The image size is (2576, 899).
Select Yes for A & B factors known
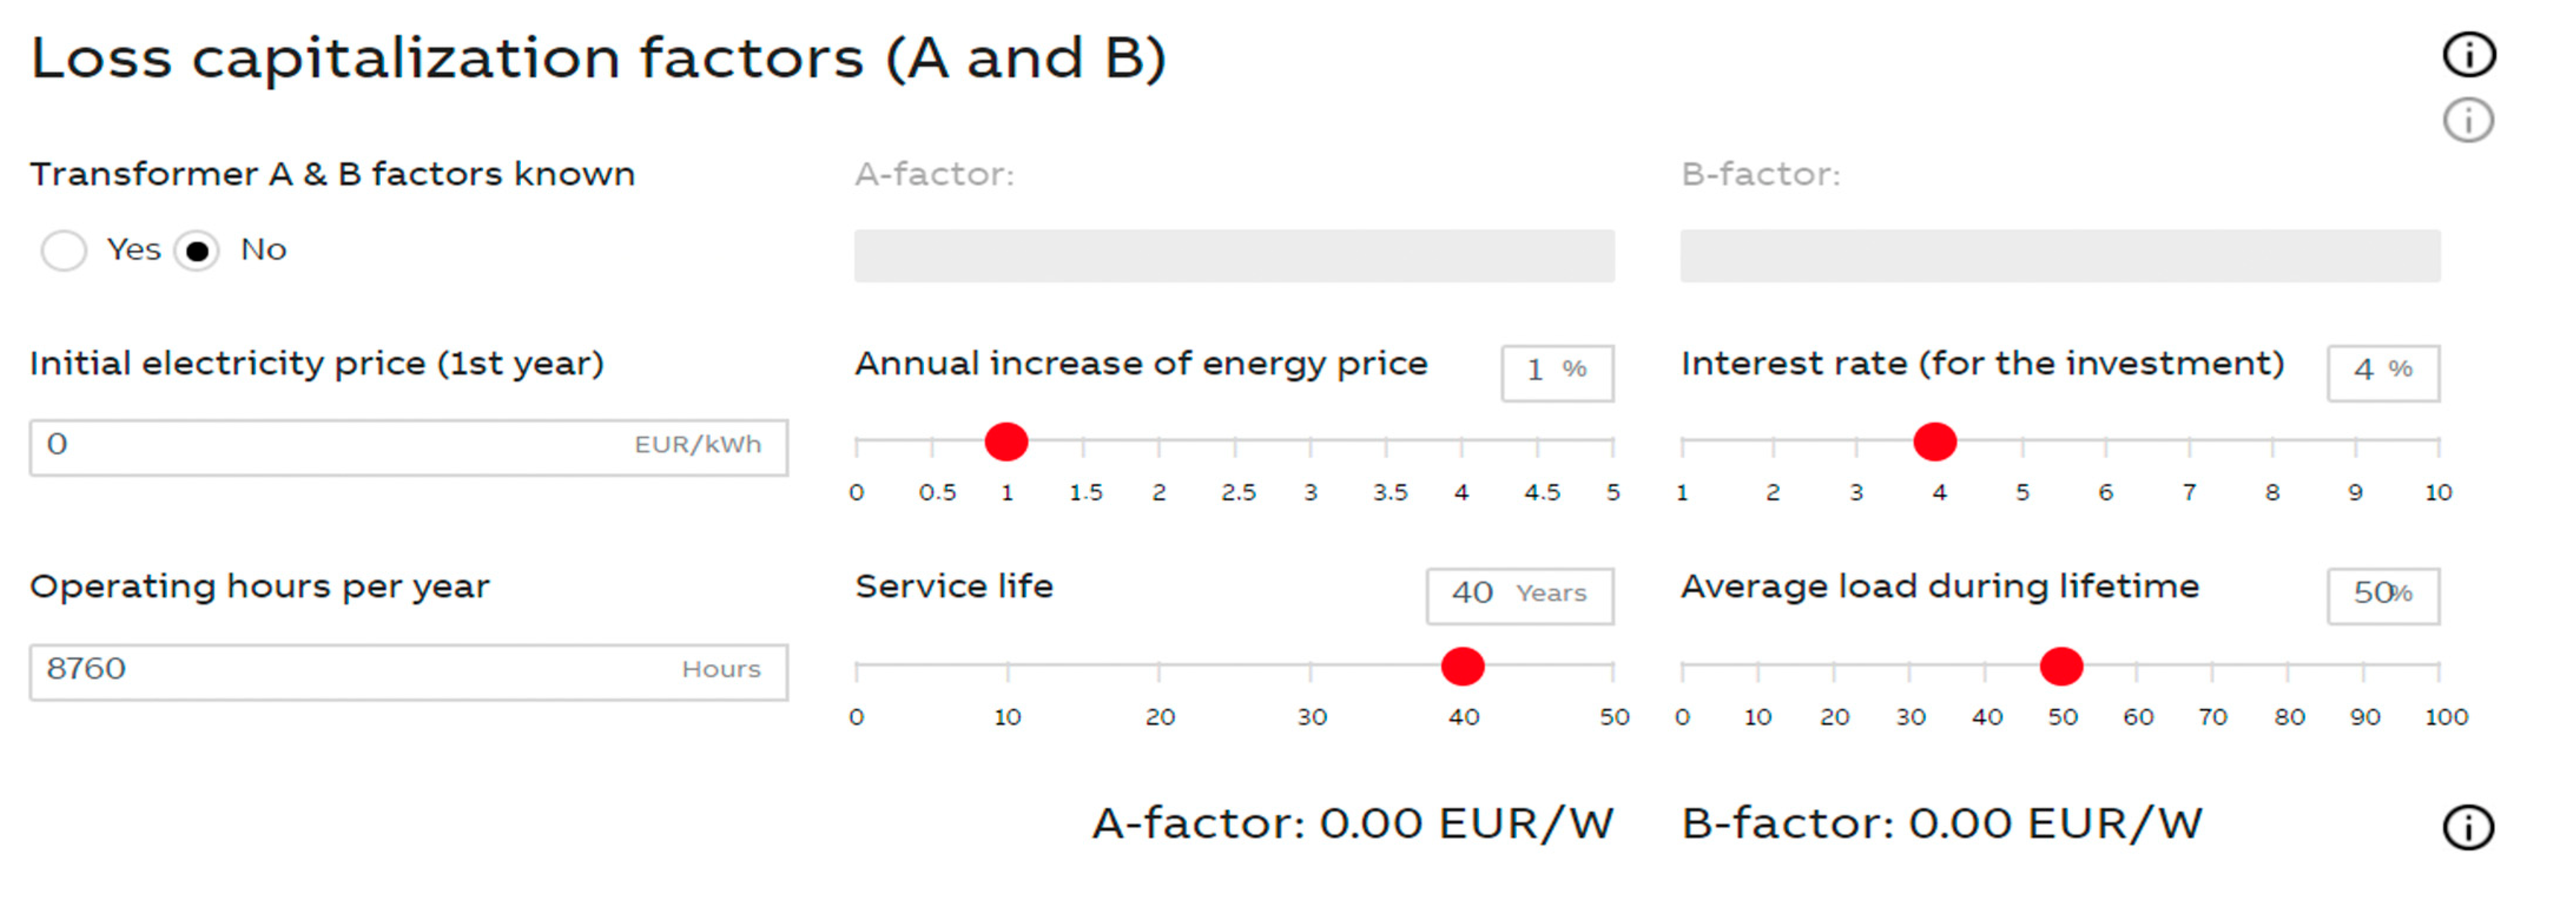click(x=64, y=250)
